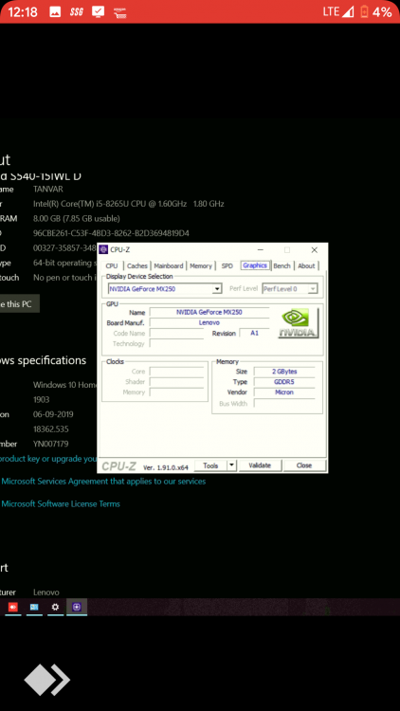Image resolution: width=400 pixels, height=711 pixels.
Task: Click the OS build 18362.535
Action: tap(51, 428)
